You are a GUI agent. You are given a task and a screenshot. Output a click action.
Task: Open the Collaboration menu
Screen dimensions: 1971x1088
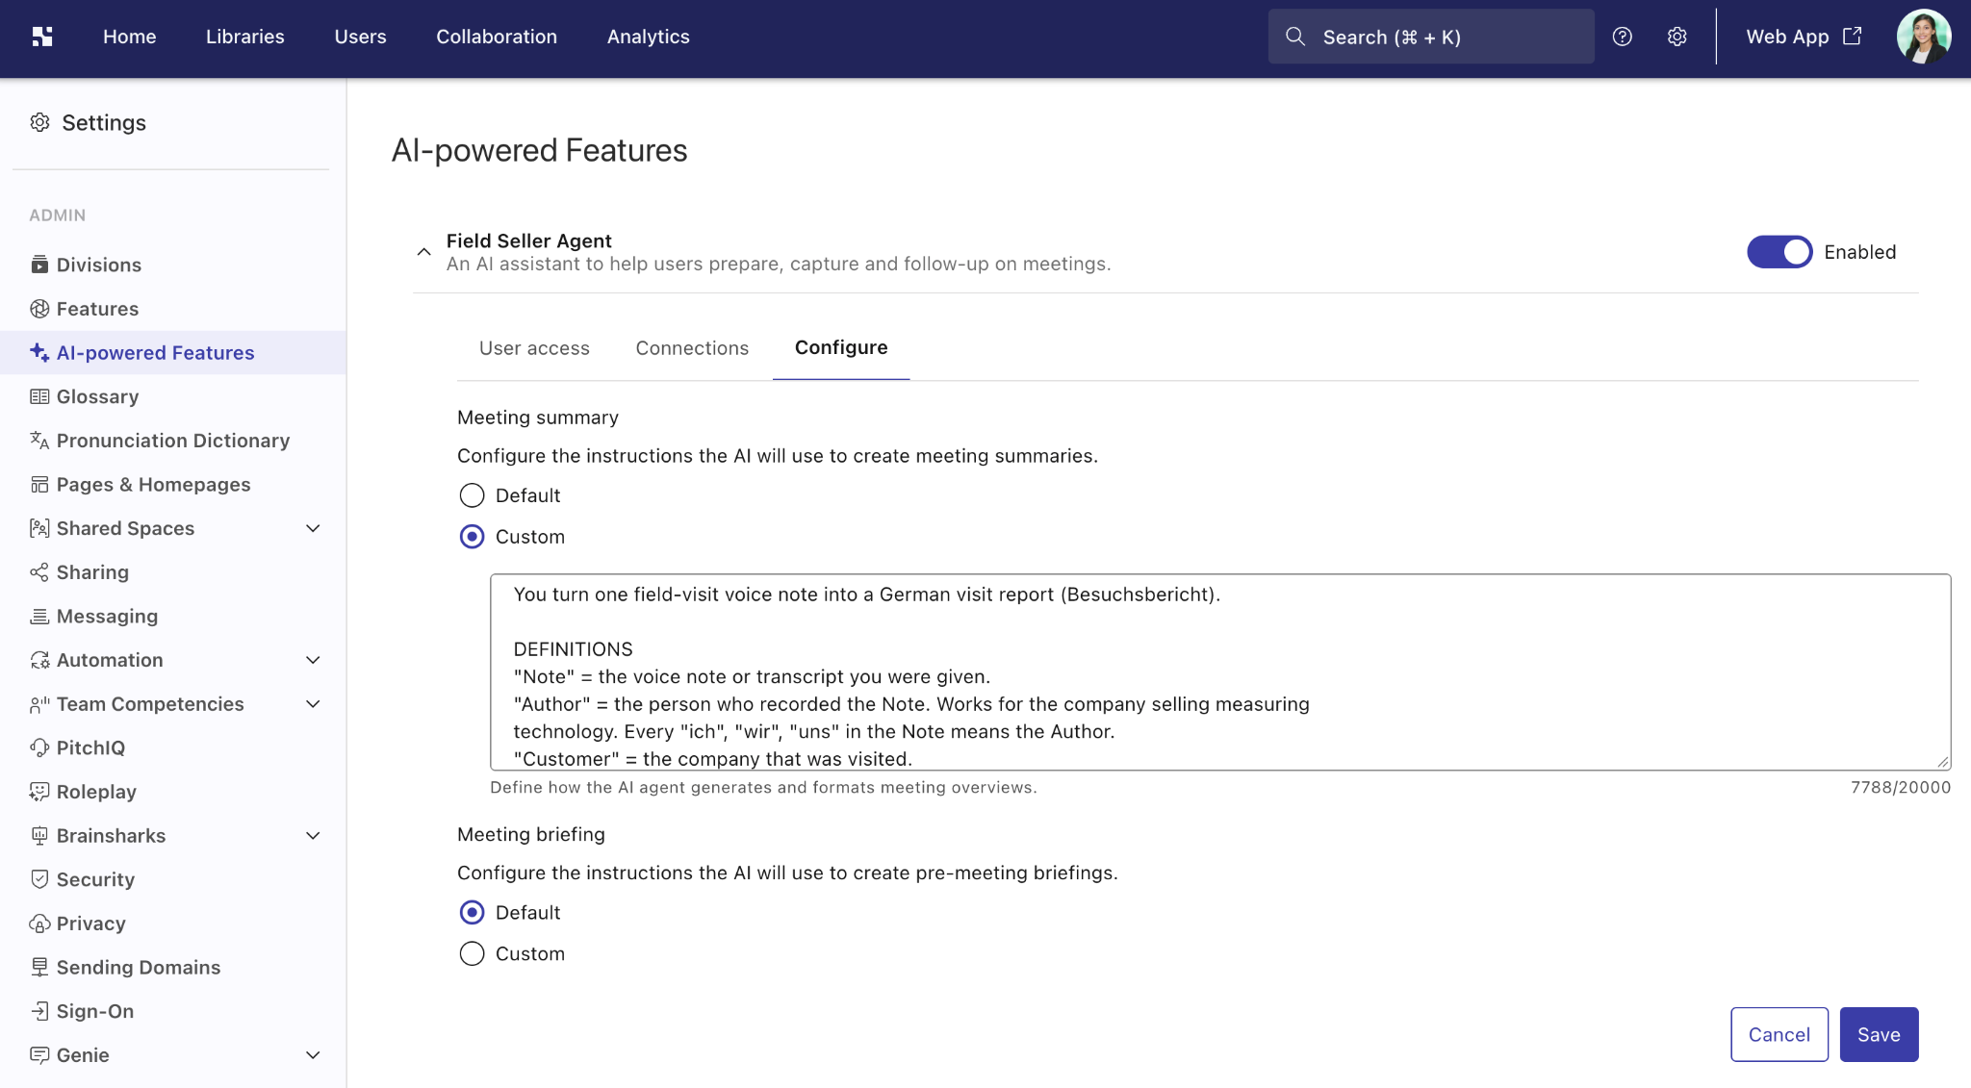[x=497, y=37]
